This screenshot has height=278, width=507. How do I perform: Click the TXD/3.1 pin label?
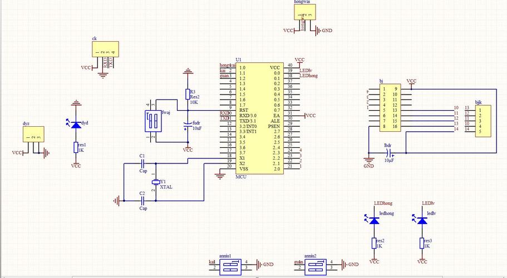pyautogui.click(x=248, y=121)
